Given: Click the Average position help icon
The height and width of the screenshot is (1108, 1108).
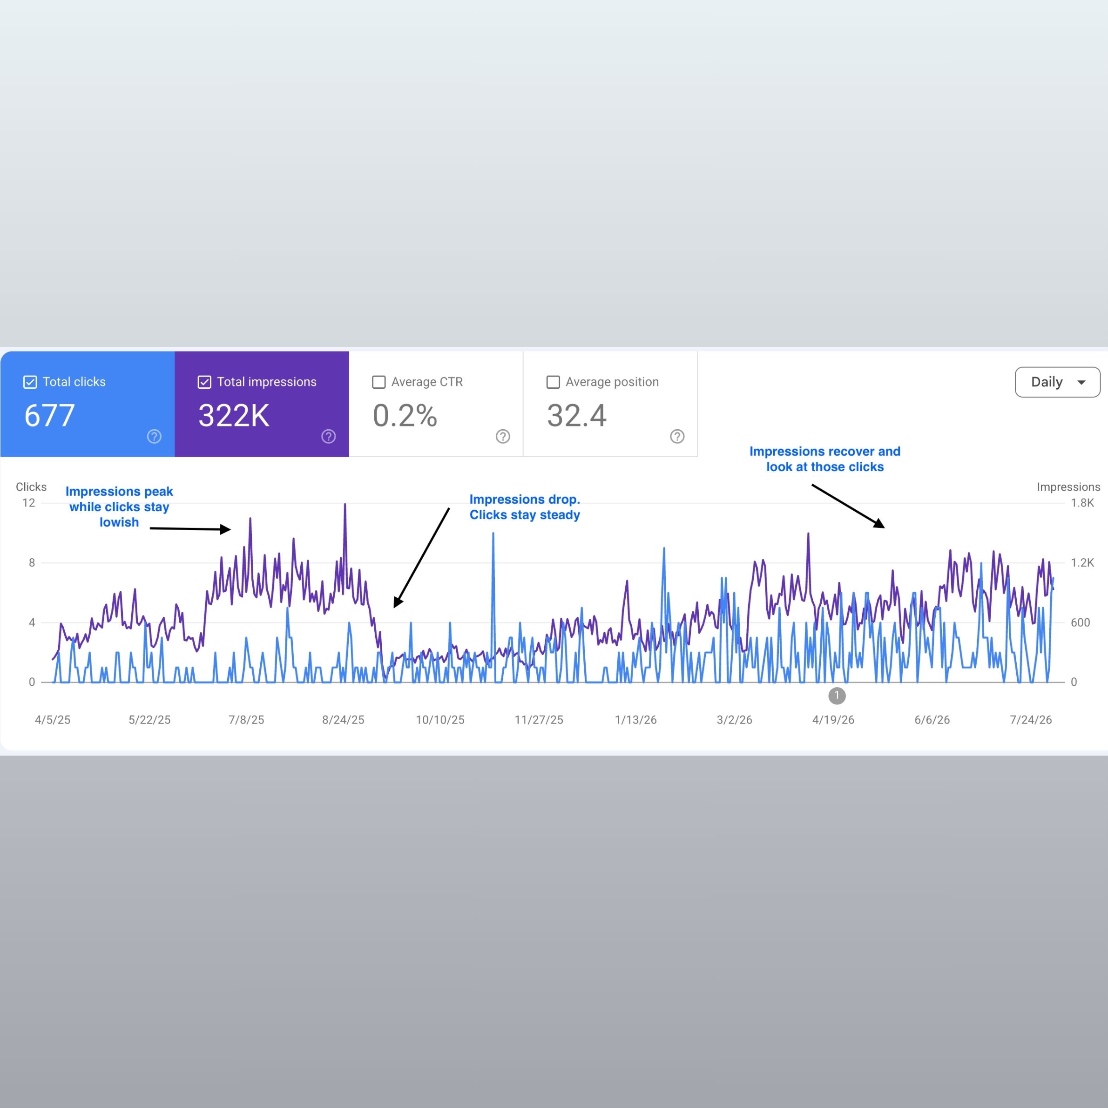Looking at the screenshot, I should click(x=677, y=436).
